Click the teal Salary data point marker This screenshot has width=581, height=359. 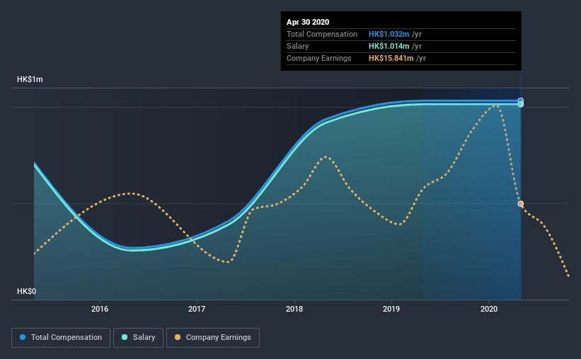click(x=521, y=105)
